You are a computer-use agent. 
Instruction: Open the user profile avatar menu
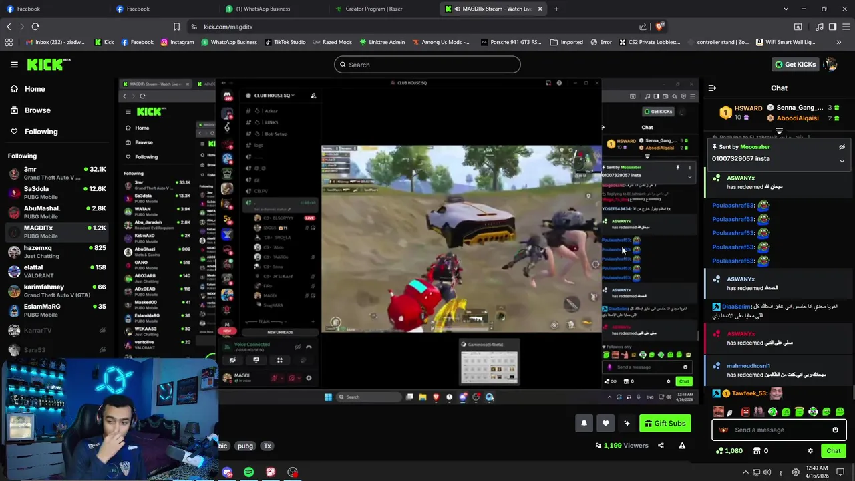[830, 65]
